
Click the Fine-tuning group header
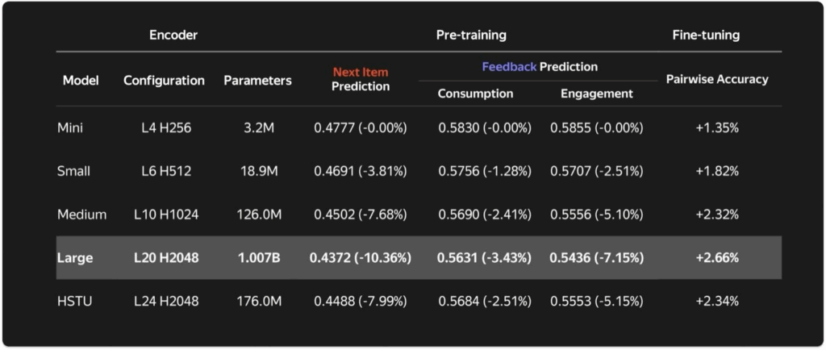pyautogui.click(x=706, y=35)
